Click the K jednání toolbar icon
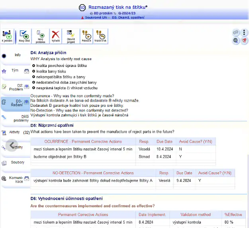The image size is (249, 228). (x=7, y=36)
